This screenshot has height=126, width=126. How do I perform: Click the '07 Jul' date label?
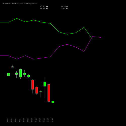[x=40, y=120]
